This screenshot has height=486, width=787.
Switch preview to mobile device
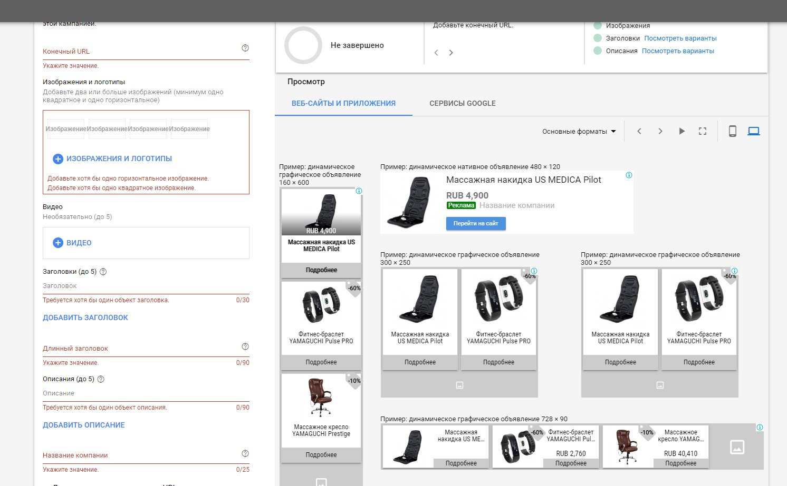tap(733, 131)
